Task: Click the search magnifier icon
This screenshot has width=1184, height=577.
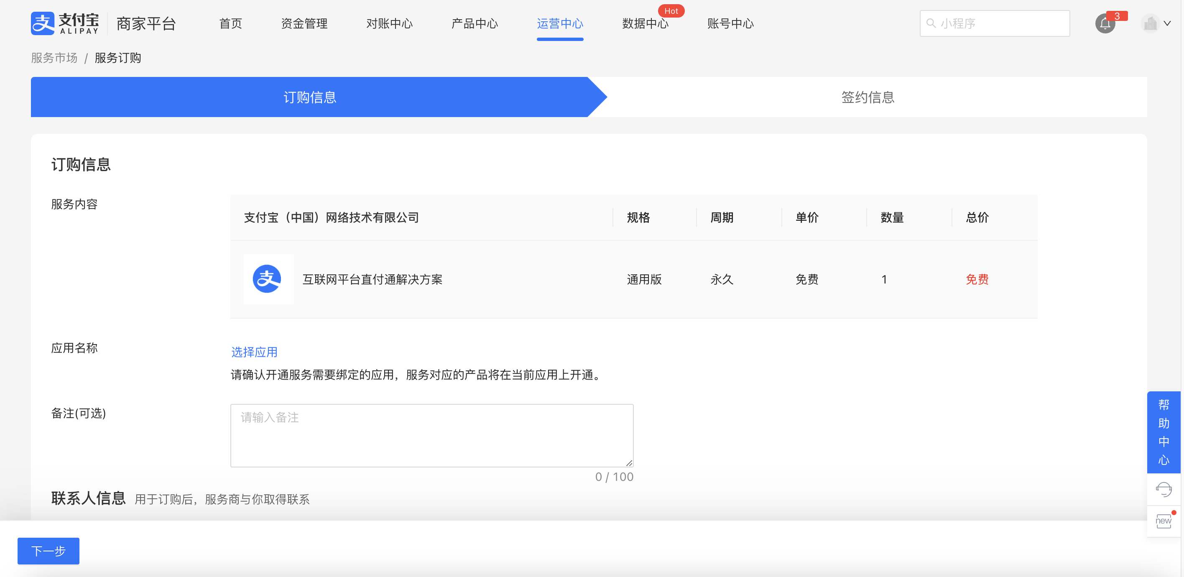Action: click(x=931, y=23)
